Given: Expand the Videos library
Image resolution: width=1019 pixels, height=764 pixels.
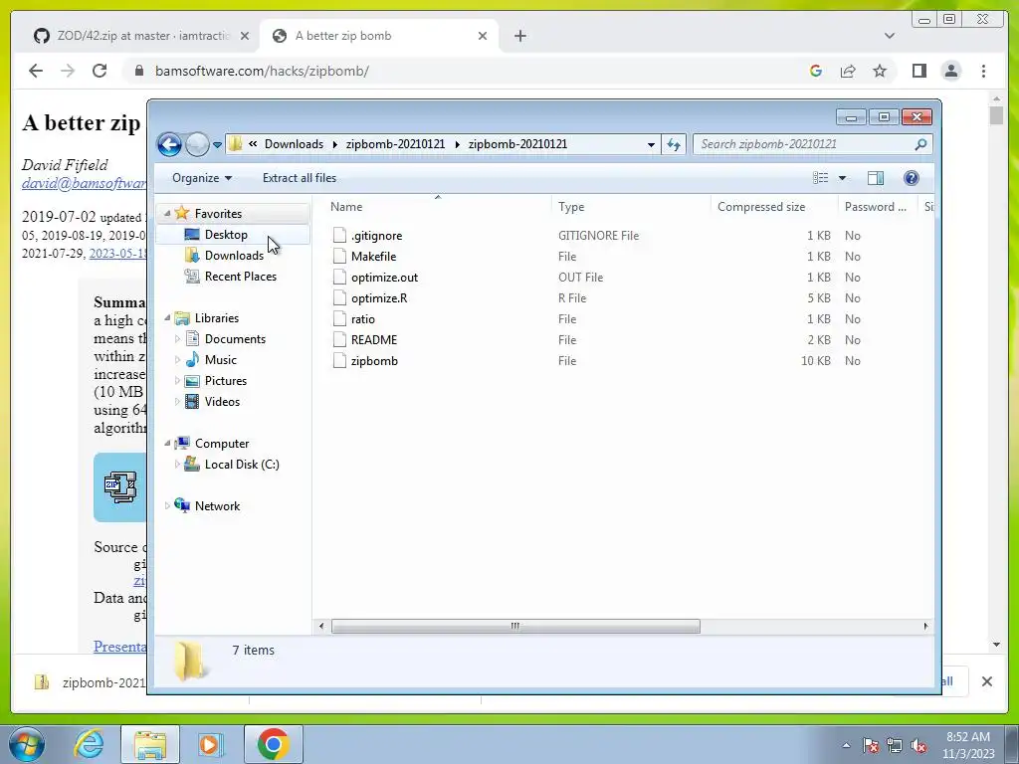Looking at the screenshot, I should click(x=177, y=402).
